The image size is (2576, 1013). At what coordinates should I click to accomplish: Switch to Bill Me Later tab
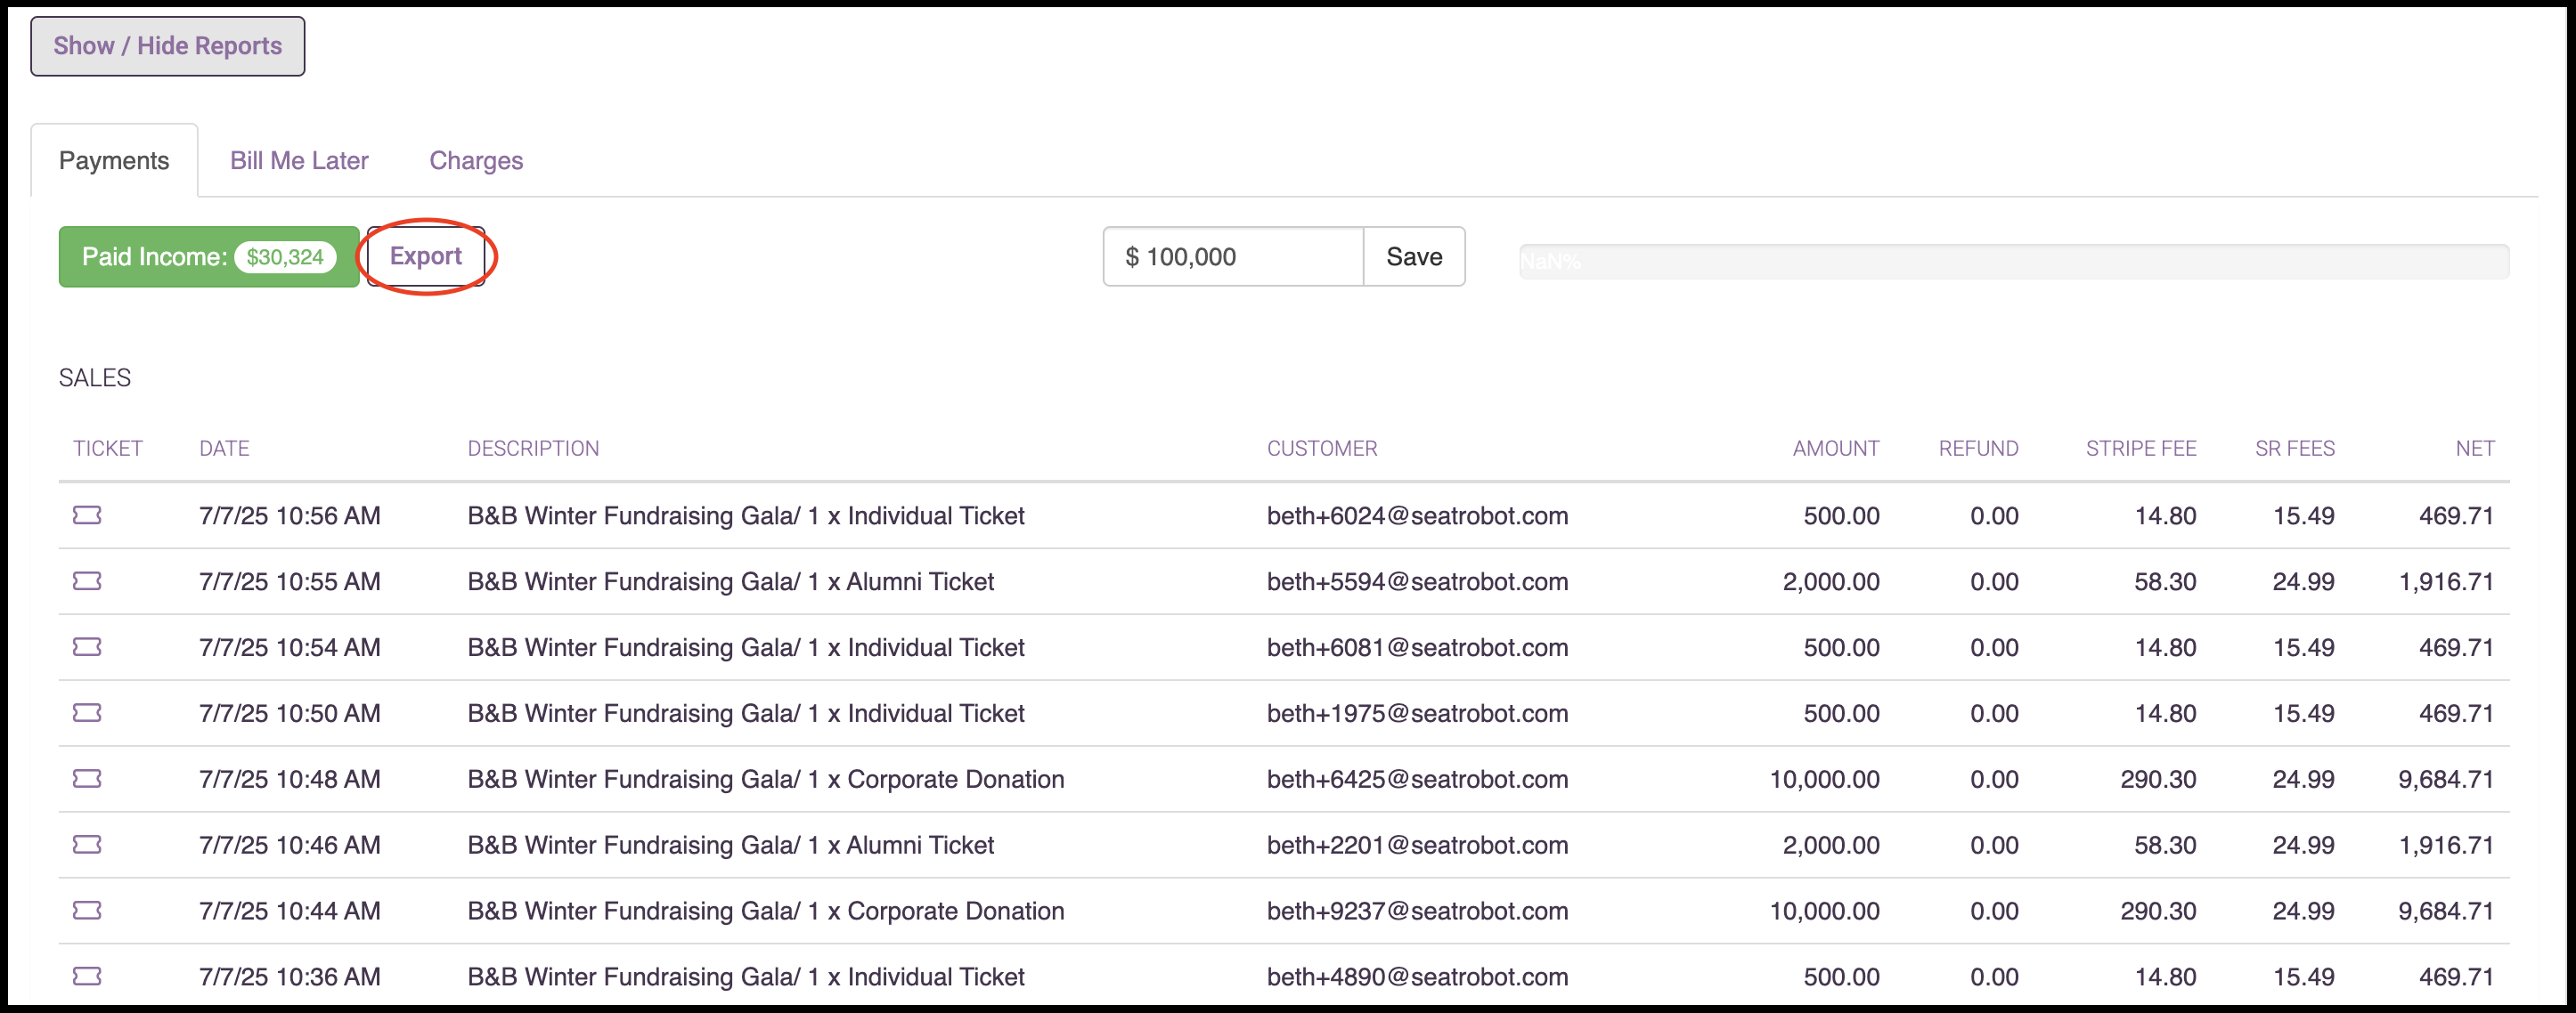(x=299, y=161)
